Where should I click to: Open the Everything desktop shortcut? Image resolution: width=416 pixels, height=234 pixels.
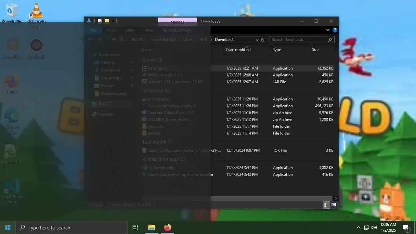click(x=12, y=49)
